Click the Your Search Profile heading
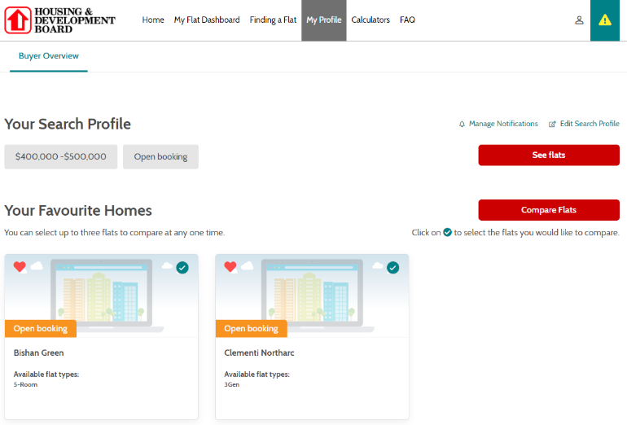Screen dimensions: 627x425 pyautogui.click(x=68, y=124)
